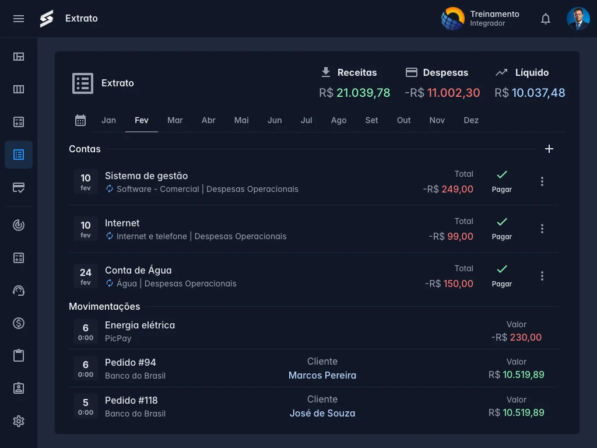Open options menu for the Internet entry
597x448 pixels.
click(x=542, y=228)
